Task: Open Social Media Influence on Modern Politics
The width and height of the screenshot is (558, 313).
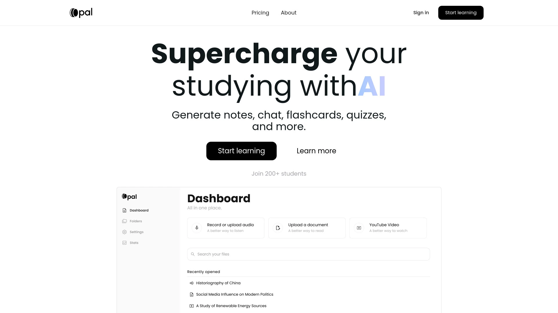Action: [235, 294]
